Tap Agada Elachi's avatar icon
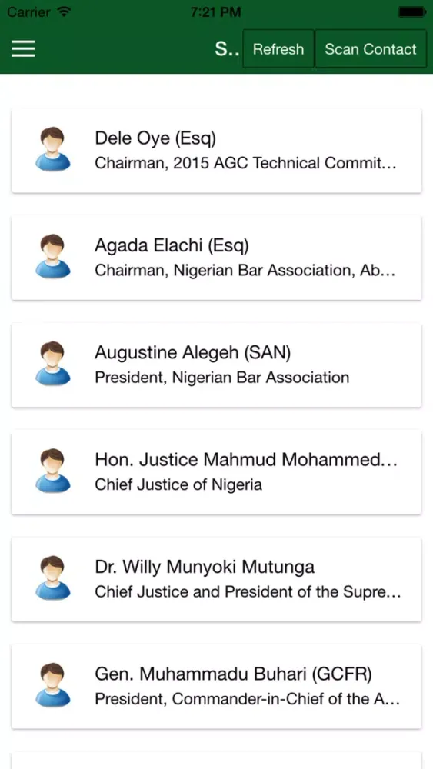 point(52,257)
